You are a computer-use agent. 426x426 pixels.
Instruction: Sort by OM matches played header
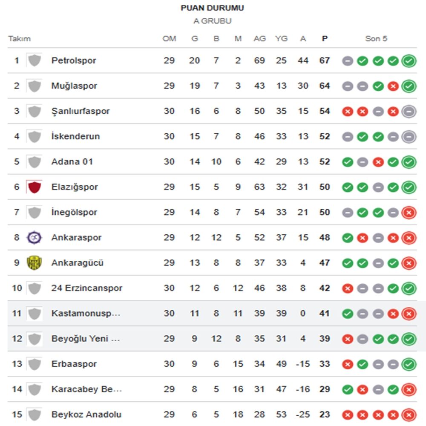(169, 39)
